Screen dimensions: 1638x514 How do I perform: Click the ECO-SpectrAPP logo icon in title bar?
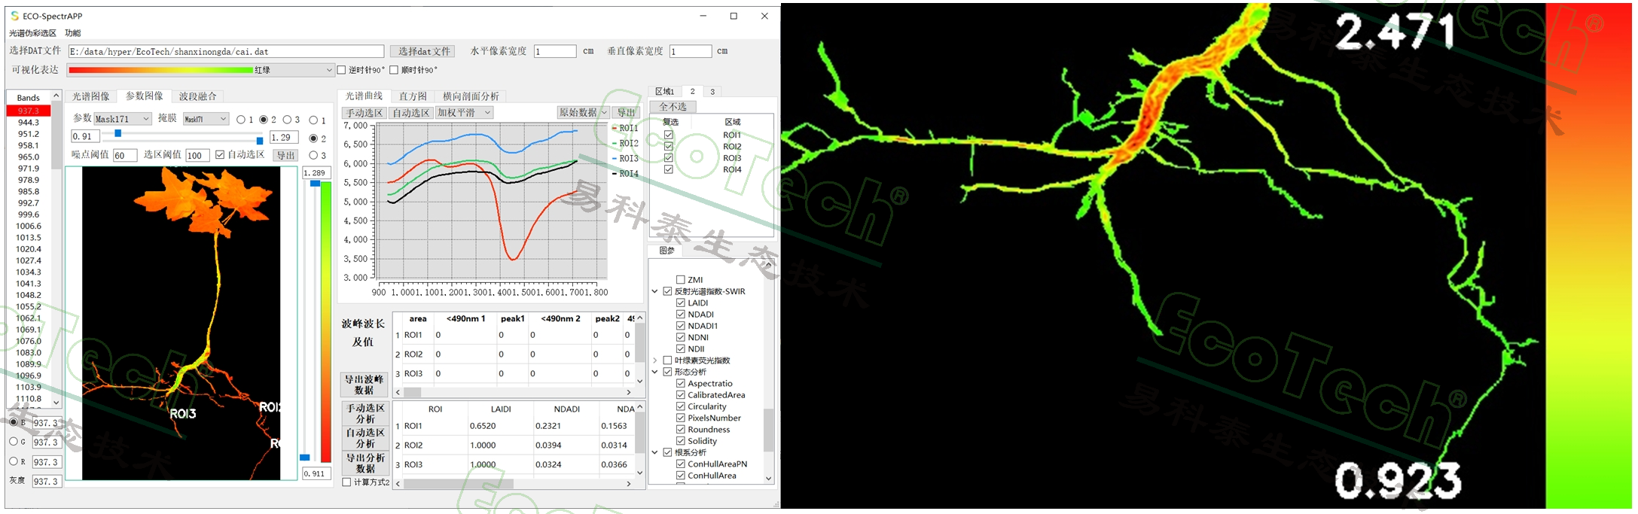pos(14,16)
